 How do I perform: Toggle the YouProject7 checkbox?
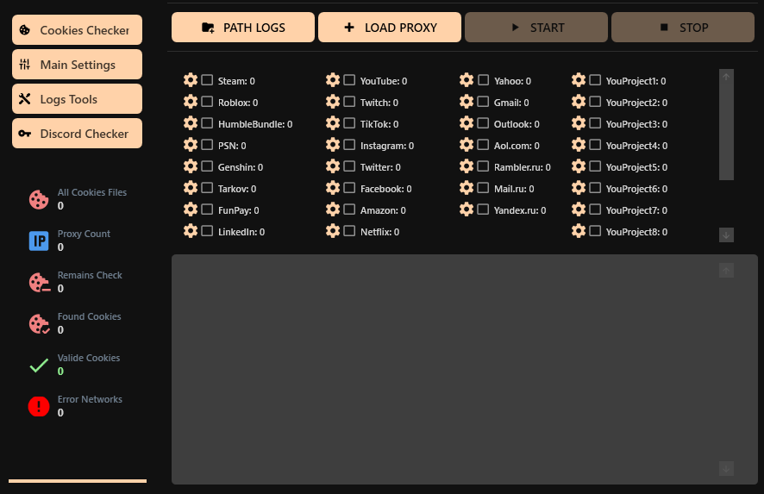click(x=595, y=209)
